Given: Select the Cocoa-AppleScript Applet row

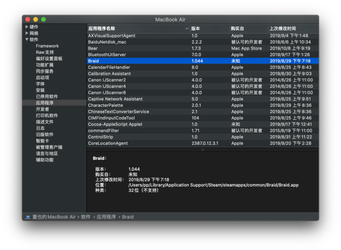Looking at the screenshot, I should [x=203, y=124].
